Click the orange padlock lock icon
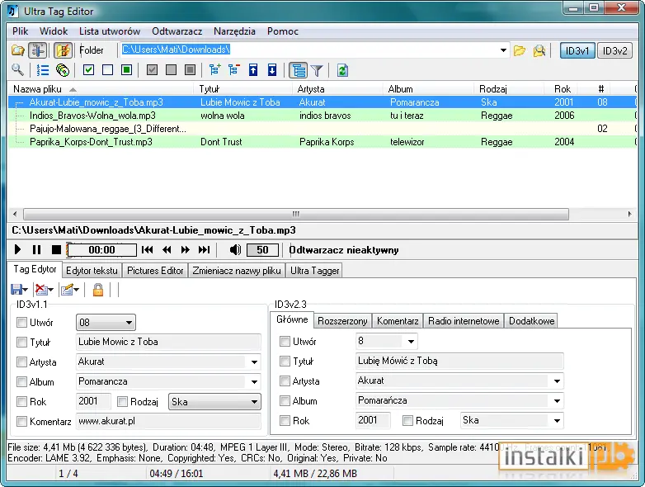645x487 pixels. tap(98, 290)
